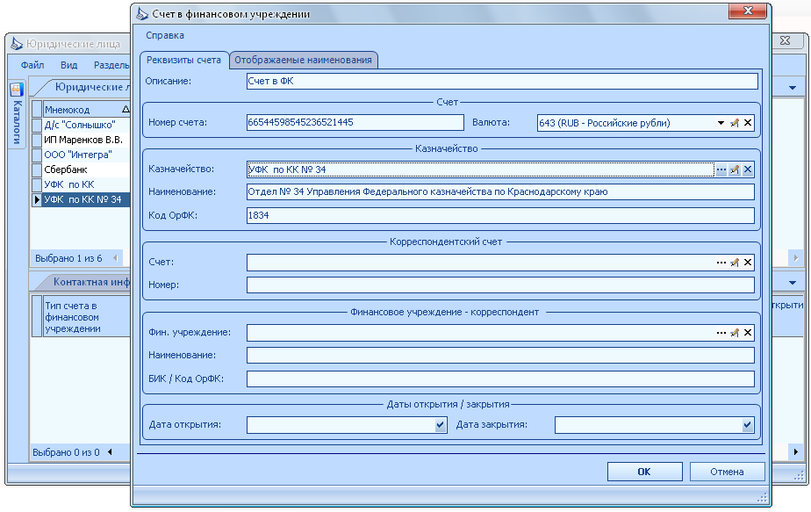The image size is (811, 512).
Task: Open Валюта currency dropdown arrow
Action: point(721,123)
